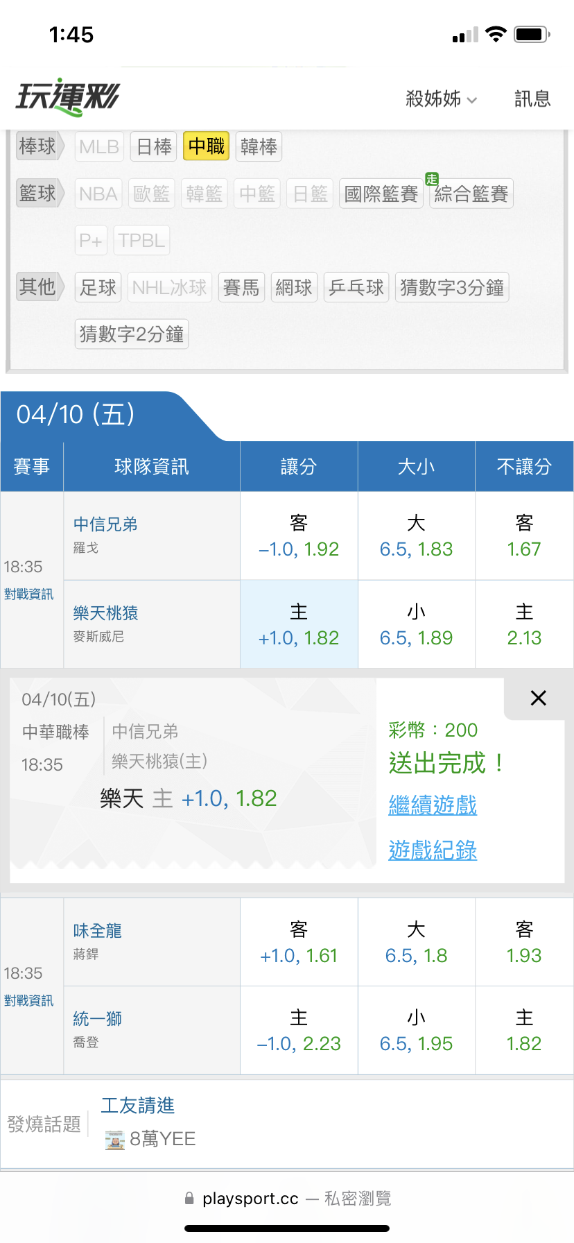Open the 訊息 messages page

(x=532, y=99)
